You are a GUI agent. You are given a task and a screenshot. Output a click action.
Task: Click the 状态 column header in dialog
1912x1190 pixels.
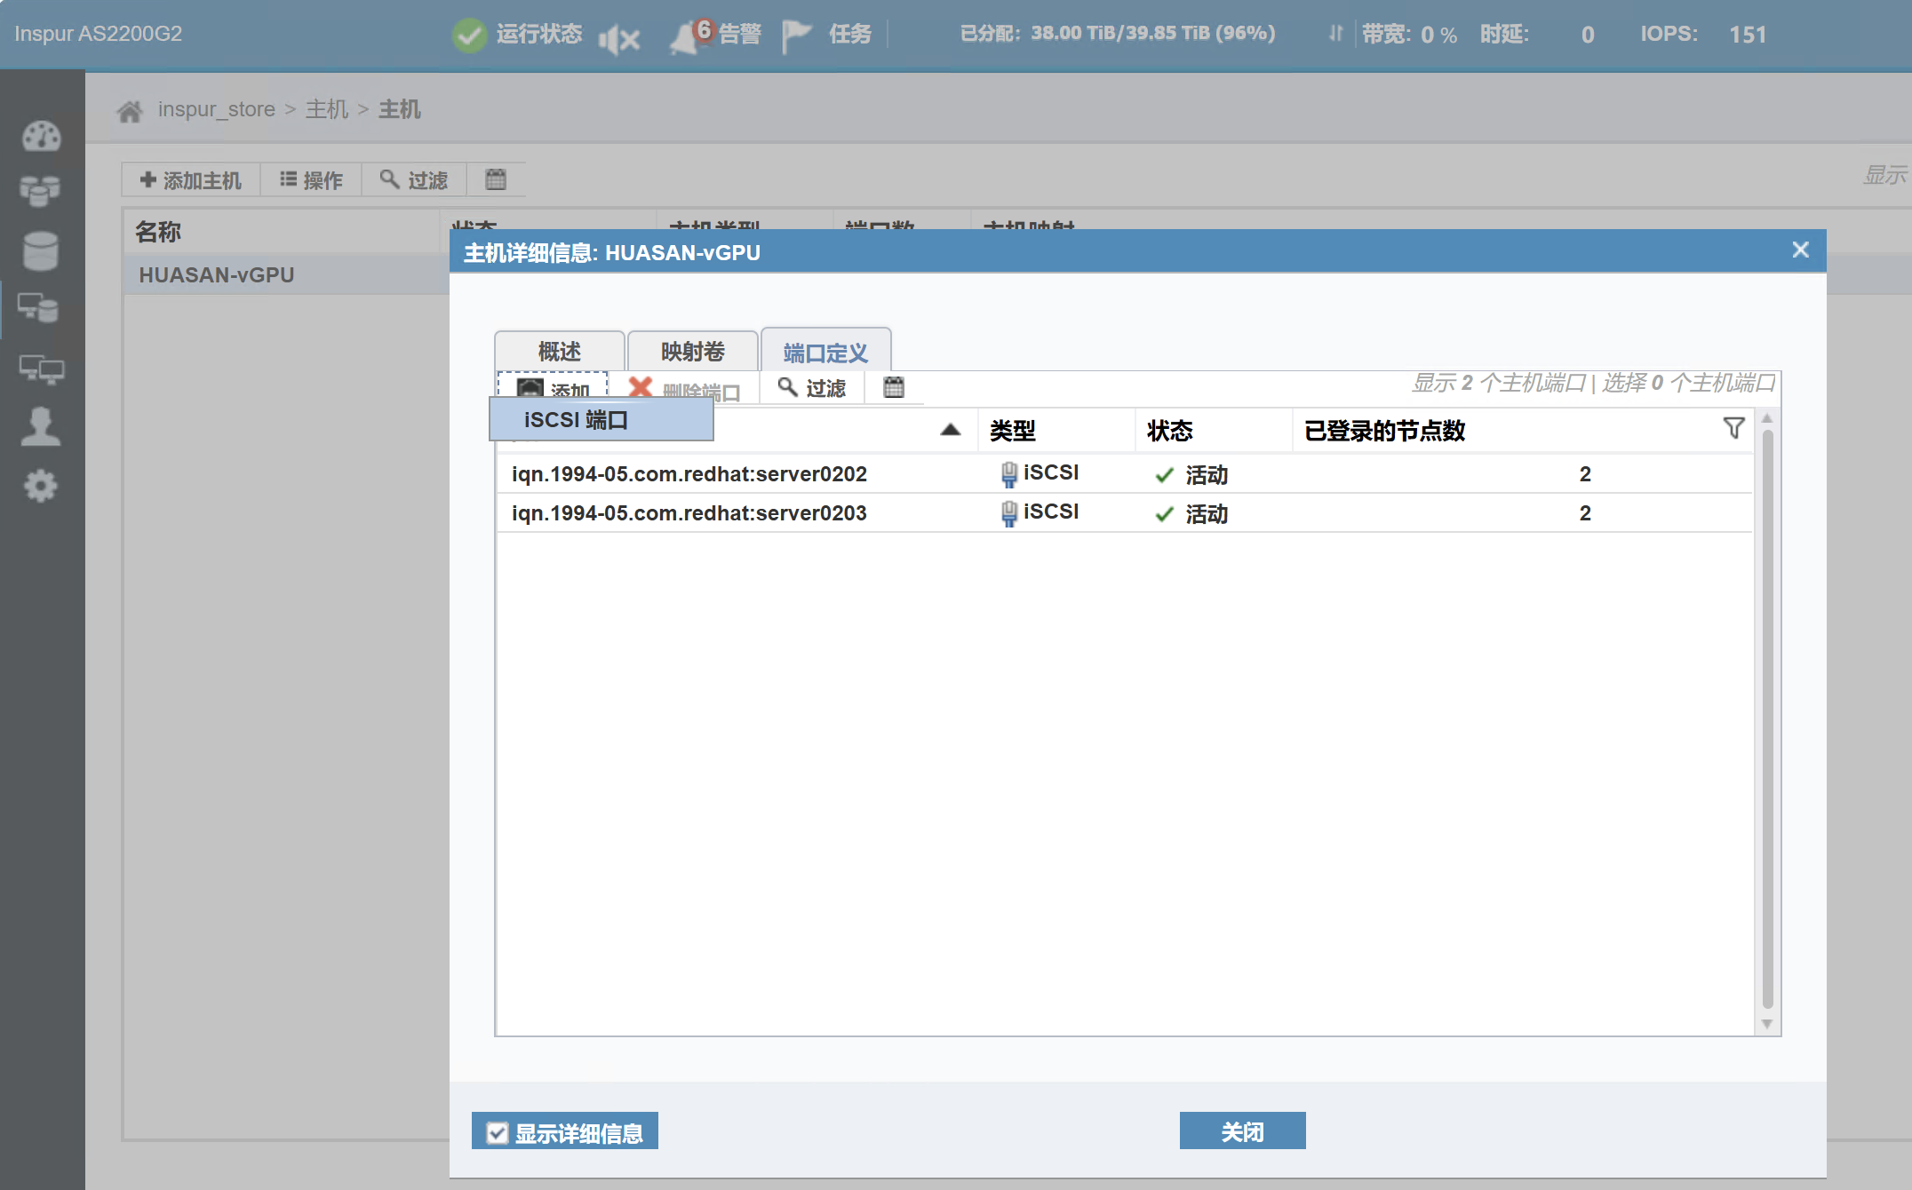pos(1213,431)
